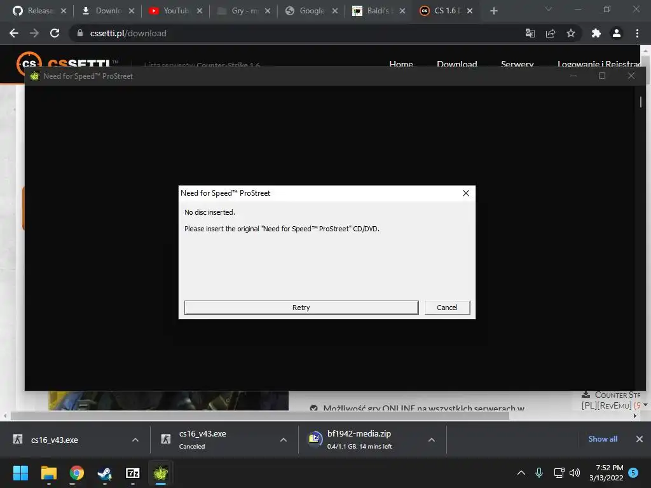
Task: Click the Retry button in the dialog
Action: pyautogui.click(x=301, y=308)
